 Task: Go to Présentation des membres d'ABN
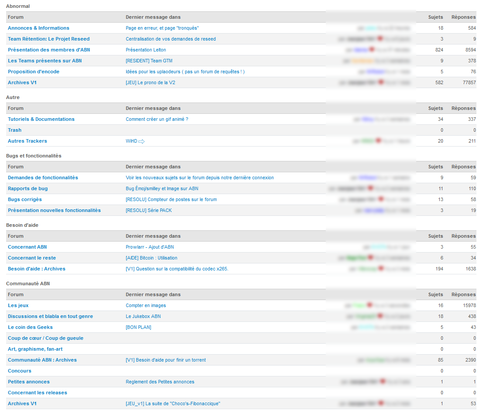(49, 50)
